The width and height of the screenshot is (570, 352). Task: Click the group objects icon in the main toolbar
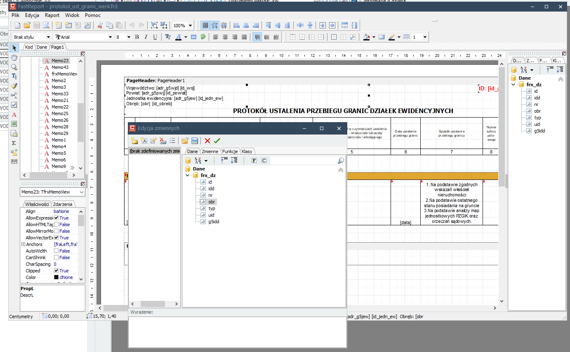(x=154, y=26)
